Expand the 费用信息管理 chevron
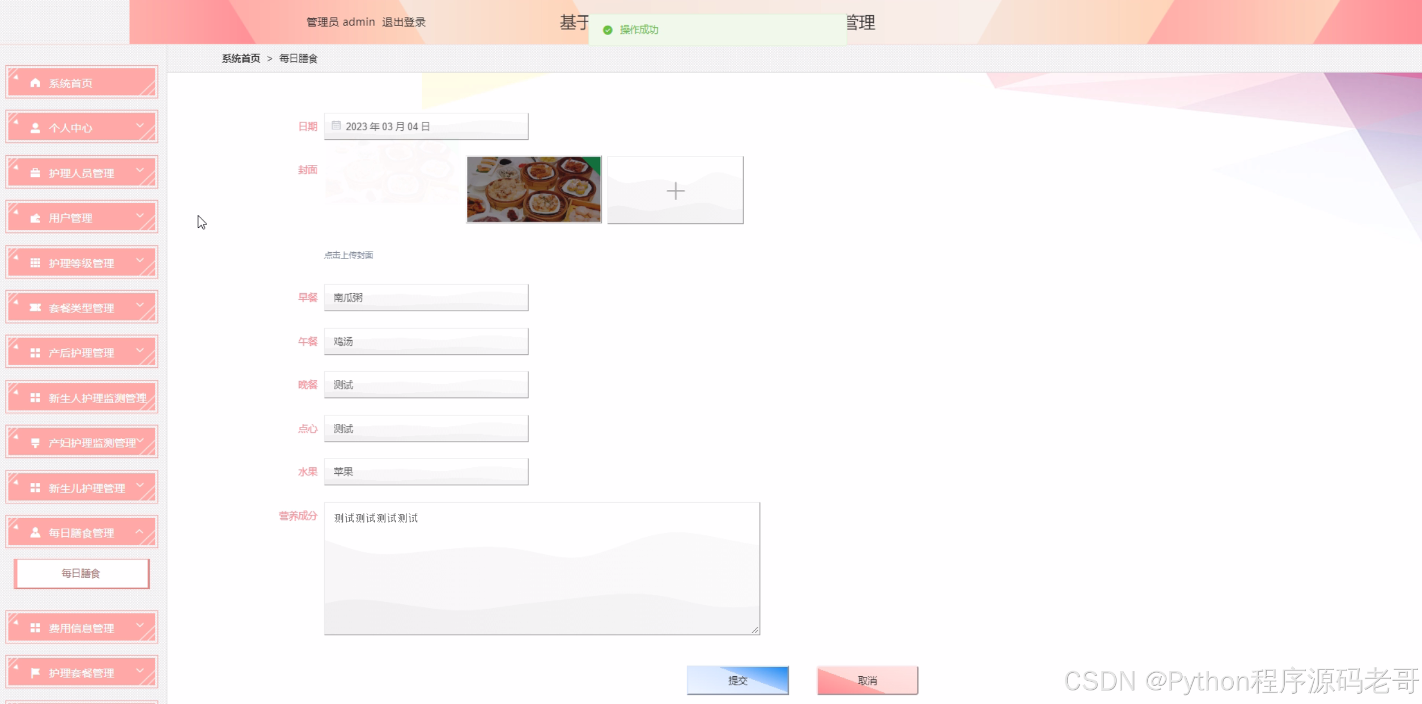 (140, 626)
